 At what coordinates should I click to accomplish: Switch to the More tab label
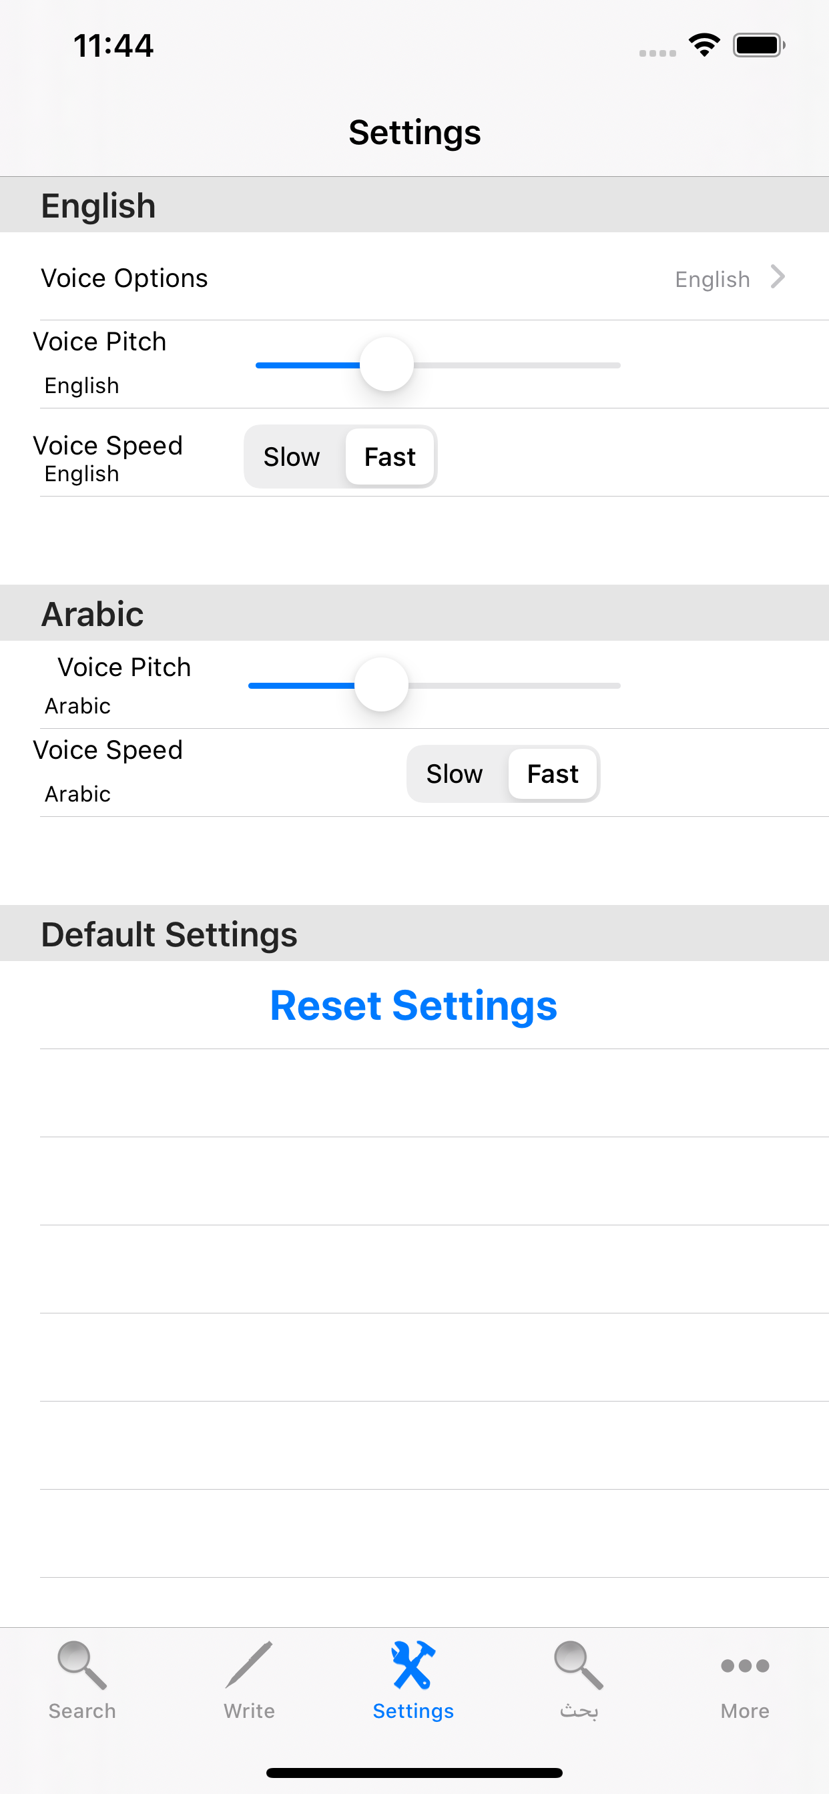pyautogui.click(x=745, y=1711)
